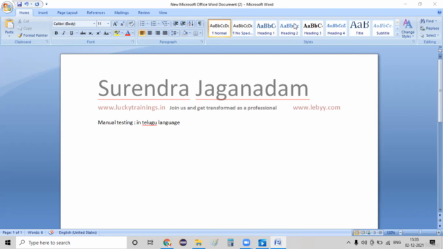
Task: Decrease paragraph indent
Action: (x=175, y=24)
